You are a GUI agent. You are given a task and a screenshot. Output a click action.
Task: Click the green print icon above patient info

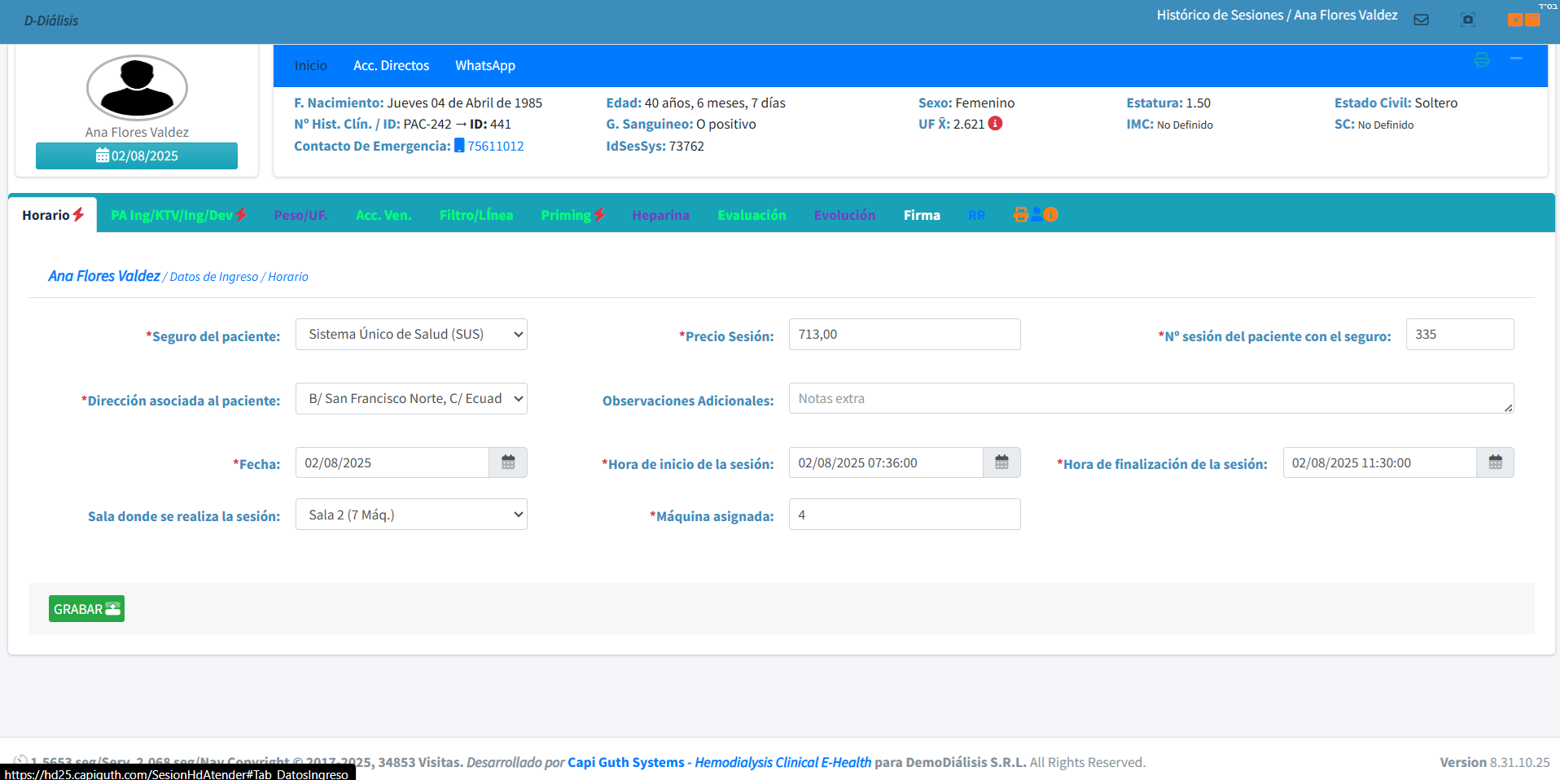tap(1482, 59)
